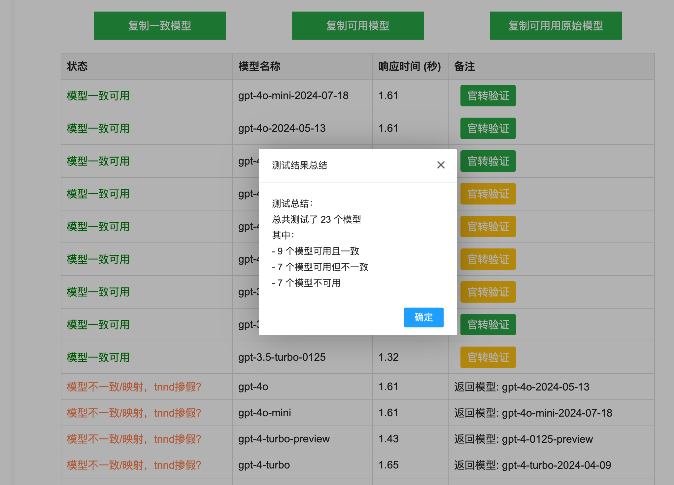Click model name gpt-4o-mini in table
Screen dimensions: 674x485
[264, 413]
